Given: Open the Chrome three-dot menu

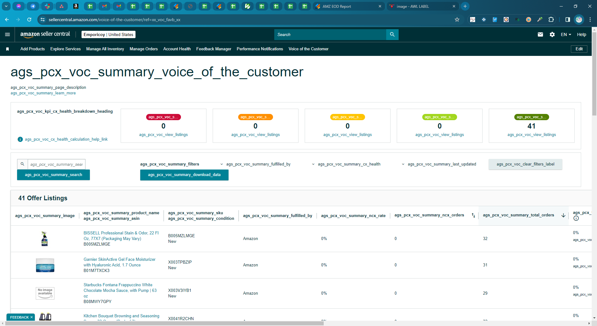Looking at the screenshot, I should click(x=590, y=20).
